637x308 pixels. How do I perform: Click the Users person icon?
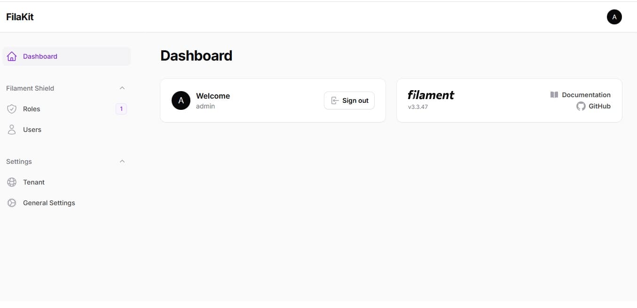tap(11, 129)
